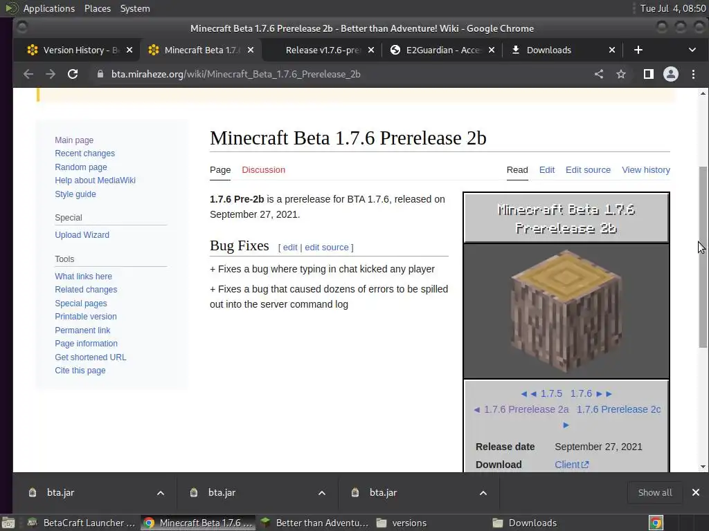Click the address bar URL
709x531 pixels.
click(235, 74)
